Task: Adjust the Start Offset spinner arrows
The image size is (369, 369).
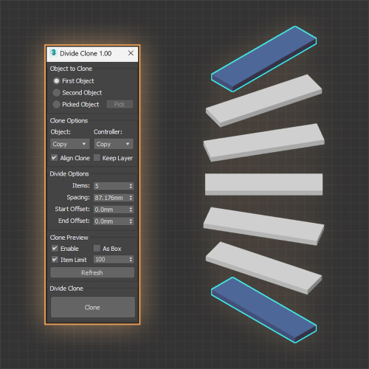Action: point(131,210)
